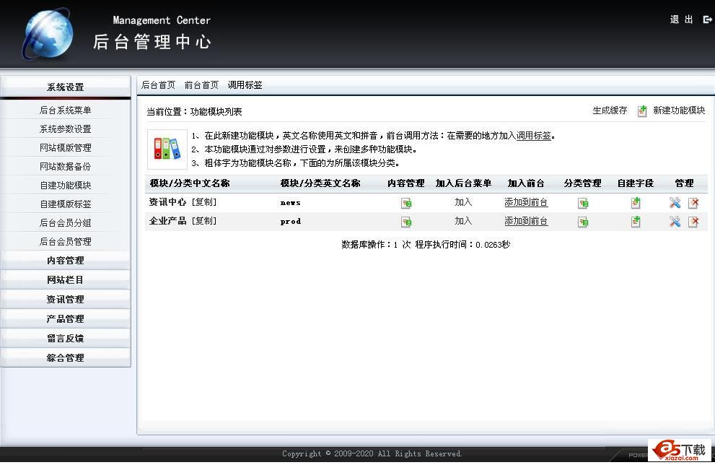Click the 资讯中心 module name

click(x=168, y=202)
